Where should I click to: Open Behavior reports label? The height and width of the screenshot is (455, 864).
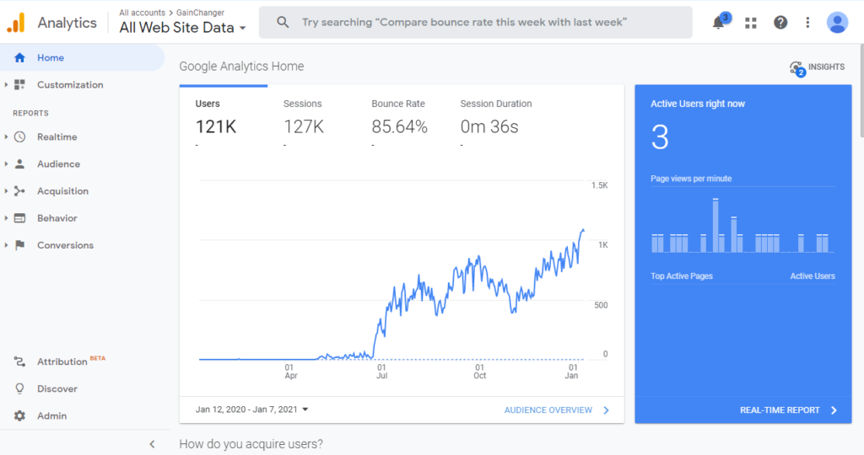coord(57,218)
